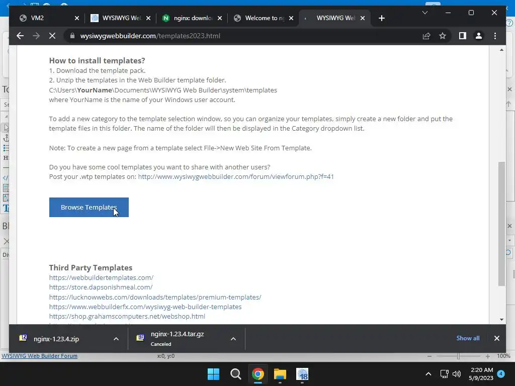Open the nginx-1.23.4.zip download item

click(56, 339)
